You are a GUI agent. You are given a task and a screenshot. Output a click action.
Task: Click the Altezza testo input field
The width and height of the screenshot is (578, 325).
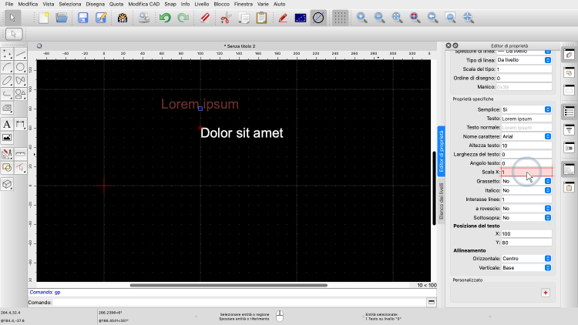[524, 146]
